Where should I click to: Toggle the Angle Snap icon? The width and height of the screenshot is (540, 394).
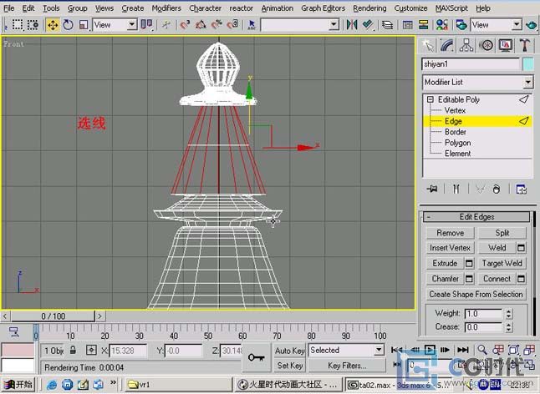(201, 25)
